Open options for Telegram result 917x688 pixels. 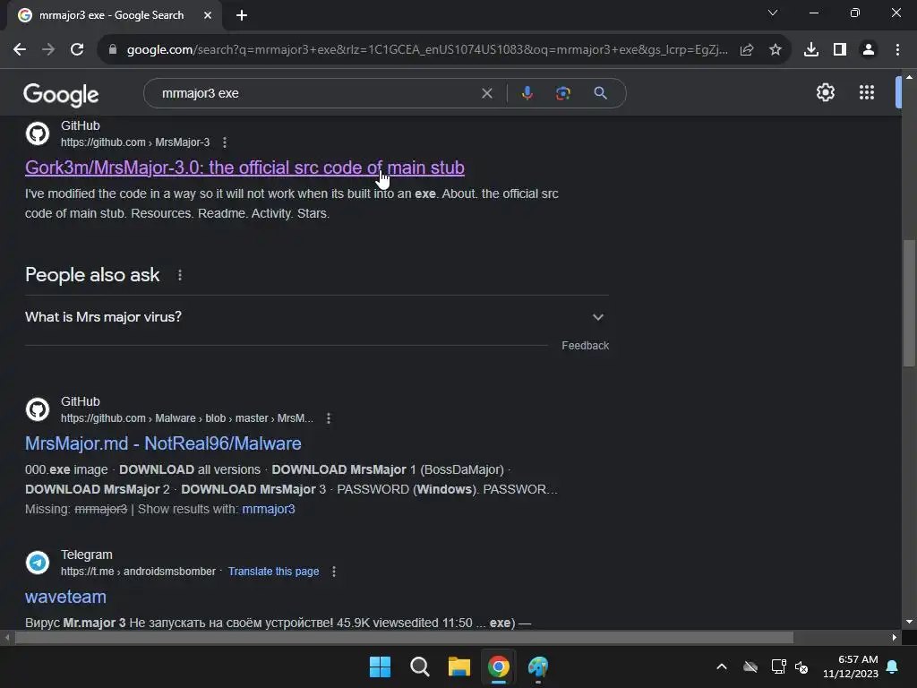coord(334,572)
